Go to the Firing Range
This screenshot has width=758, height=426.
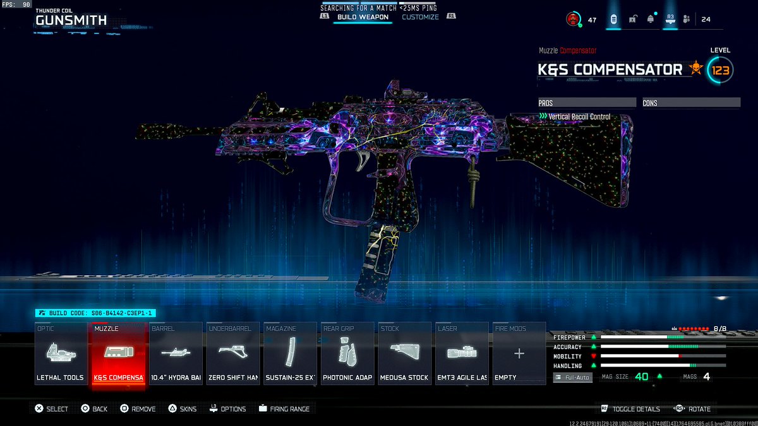click(284, 409)
